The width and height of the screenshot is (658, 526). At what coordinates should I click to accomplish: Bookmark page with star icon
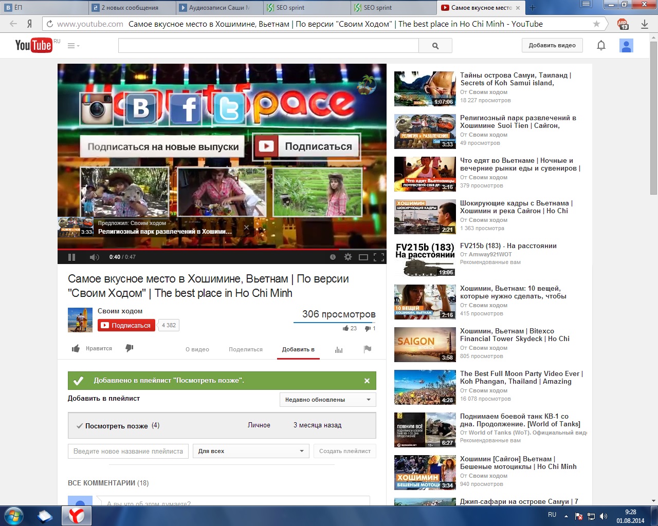(596, 24)
